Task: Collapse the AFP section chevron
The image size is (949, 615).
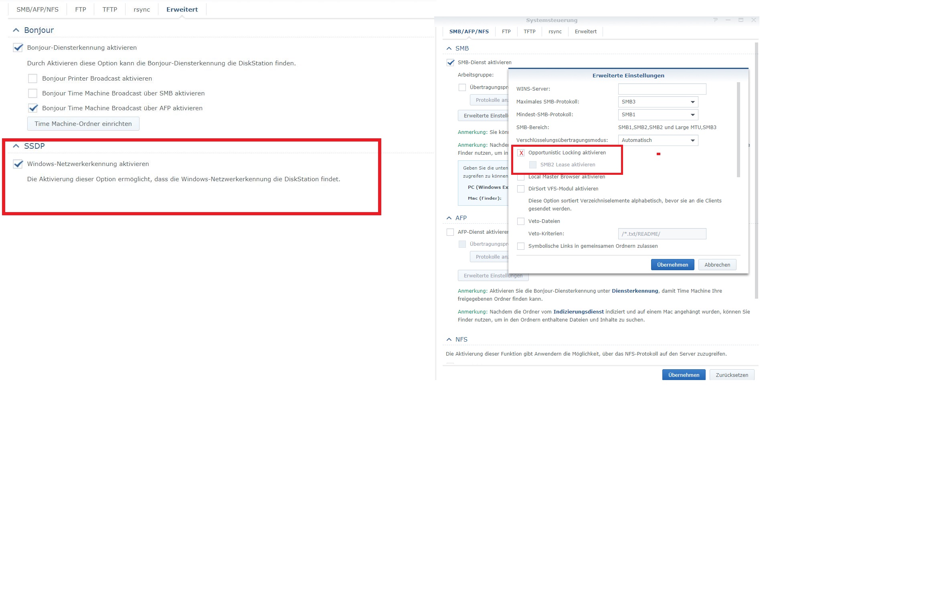Action: tap(449, 218)
